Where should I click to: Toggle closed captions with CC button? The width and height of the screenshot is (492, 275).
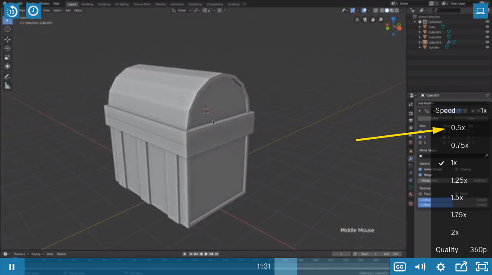point(400,267)
